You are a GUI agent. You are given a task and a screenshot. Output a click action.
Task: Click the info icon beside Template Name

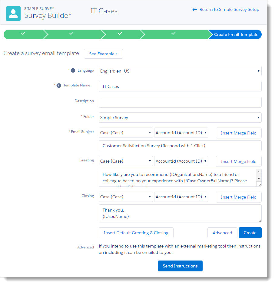[59, 86]
